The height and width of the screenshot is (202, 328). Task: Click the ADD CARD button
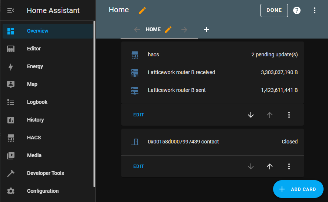click(298, 189)
